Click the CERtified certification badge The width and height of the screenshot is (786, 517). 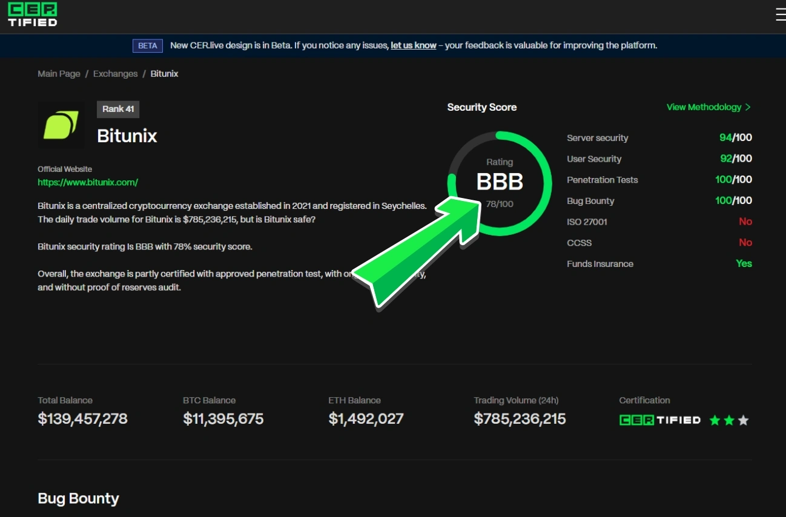660,420
